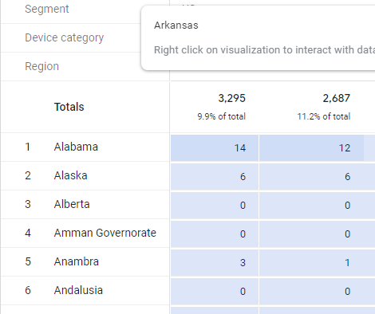
Task: Click Alabama cell with value 14
Action: [215, 148]
